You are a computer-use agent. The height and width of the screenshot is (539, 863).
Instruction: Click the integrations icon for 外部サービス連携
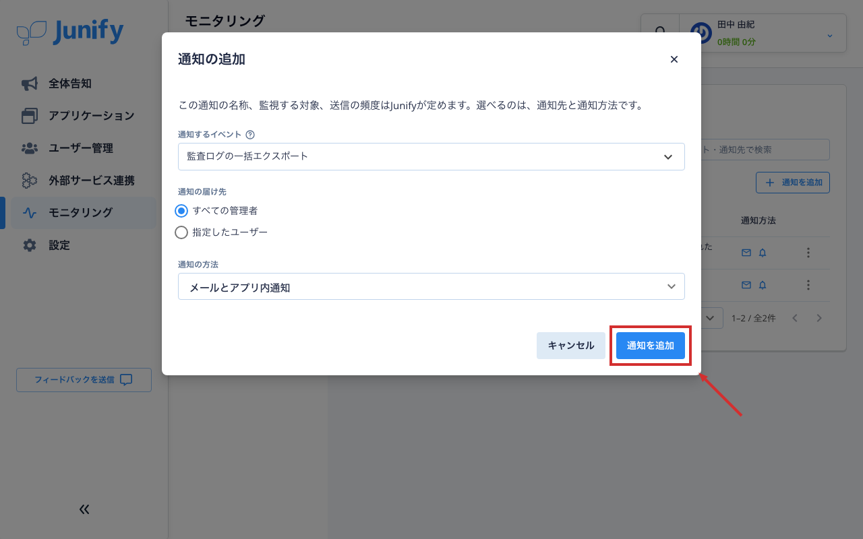tap(30, 181)
